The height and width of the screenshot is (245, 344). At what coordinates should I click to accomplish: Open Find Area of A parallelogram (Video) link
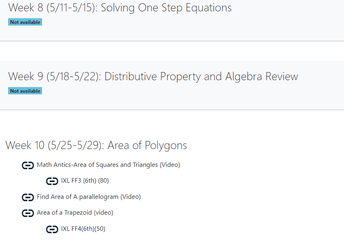point(89,197)
